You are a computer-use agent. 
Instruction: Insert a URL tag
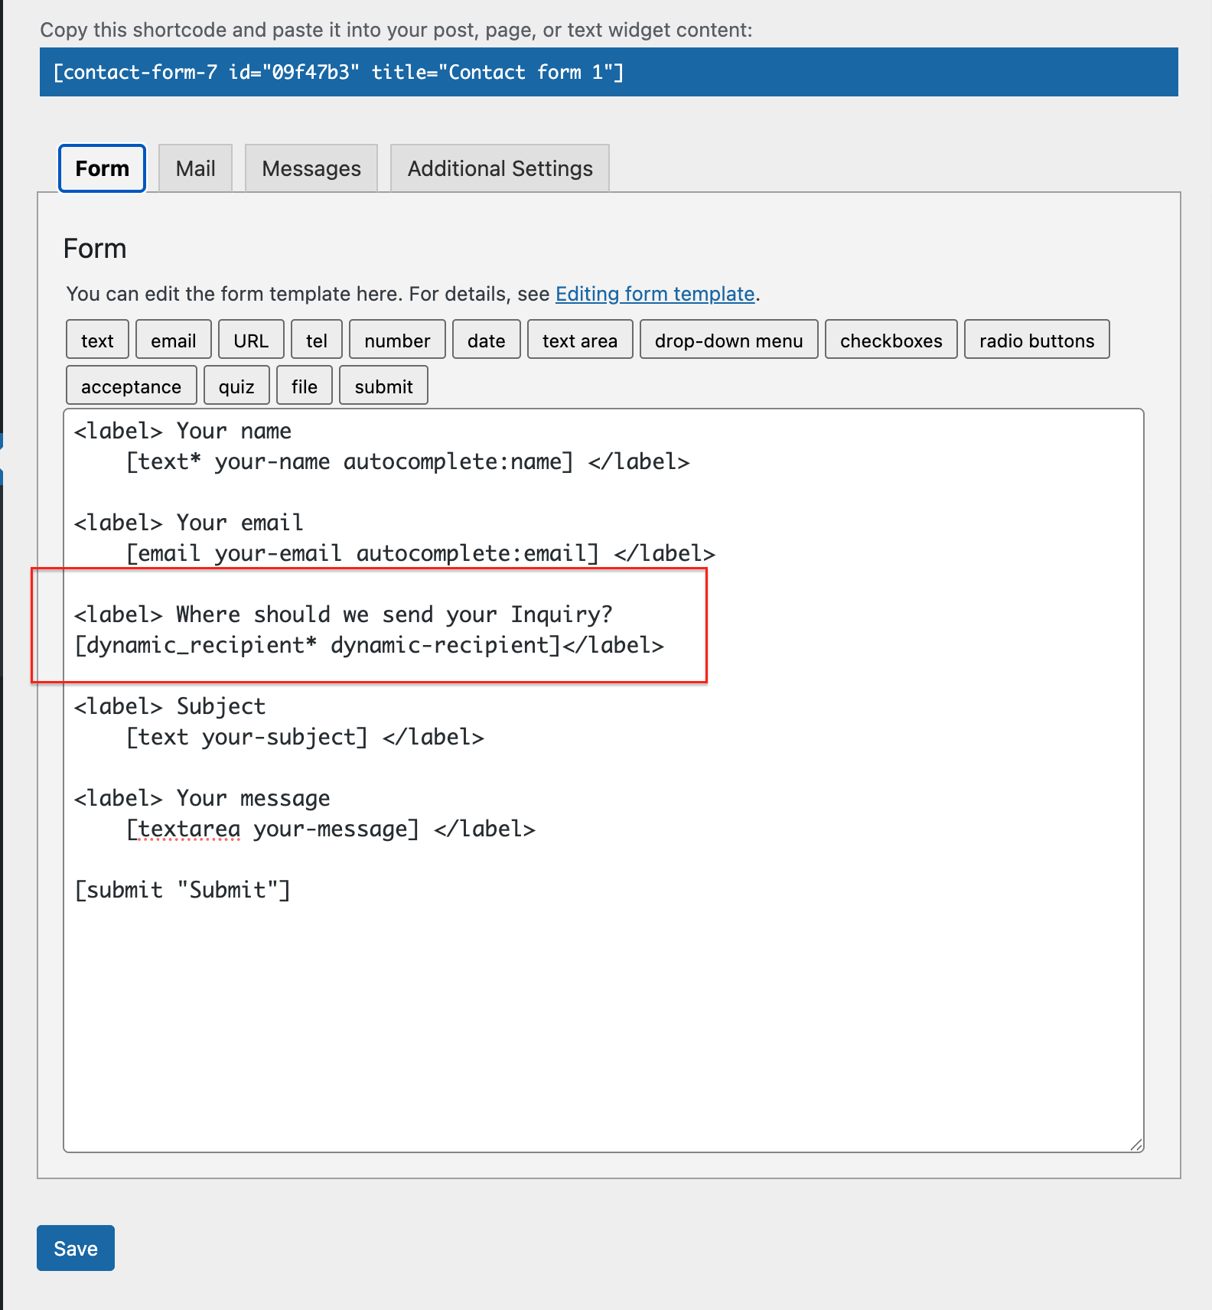[251, 340]
